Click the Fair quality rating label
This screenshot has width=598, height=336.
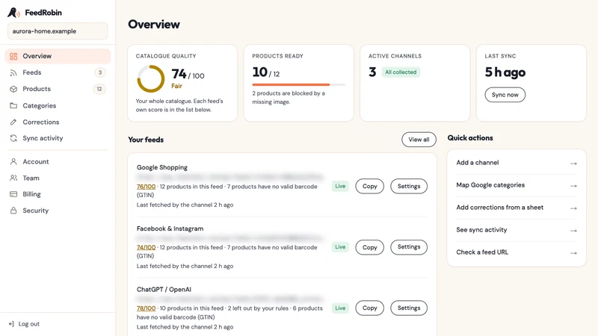176,86
